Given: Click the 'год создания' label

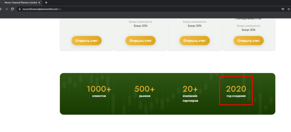Looking at the screenshot, I should click(236, 96).
